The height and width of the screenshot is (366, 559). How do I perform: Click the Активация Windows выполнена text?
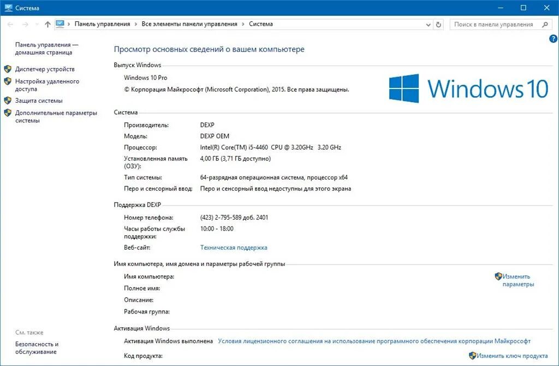pos(168,341)
